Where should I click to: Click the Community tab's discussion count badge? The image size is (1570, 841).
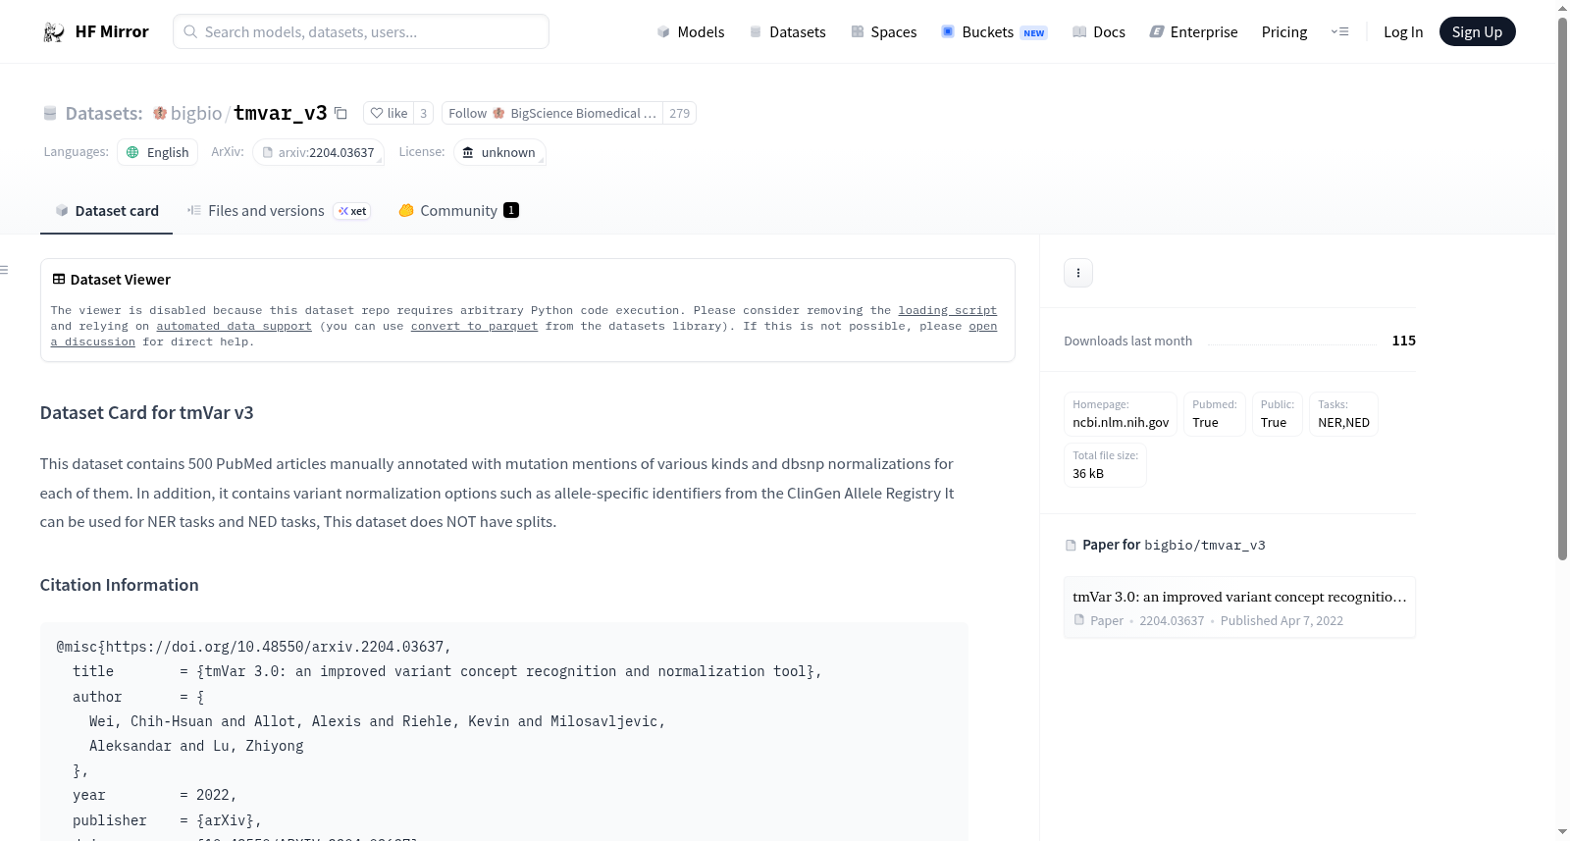click(x=511, y=210)
